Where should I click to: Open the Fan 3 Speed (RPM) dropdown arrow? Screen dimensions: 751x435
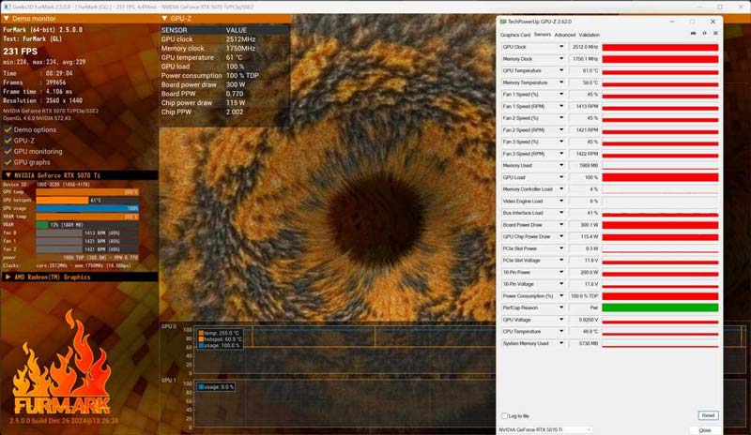point(561,154)
